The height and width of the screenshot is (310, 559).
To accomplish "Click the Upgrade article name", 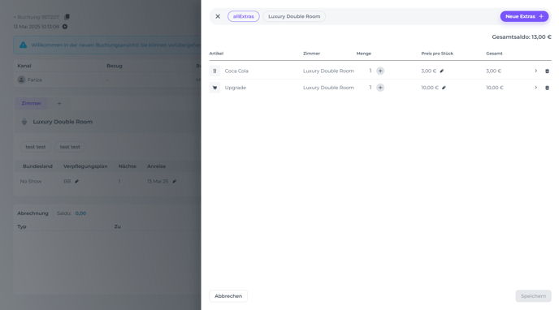I will pos(236,88).
